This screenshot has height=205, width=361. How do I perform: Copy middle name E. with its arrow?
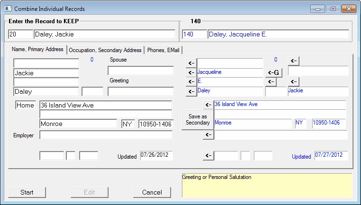[191, 82]
